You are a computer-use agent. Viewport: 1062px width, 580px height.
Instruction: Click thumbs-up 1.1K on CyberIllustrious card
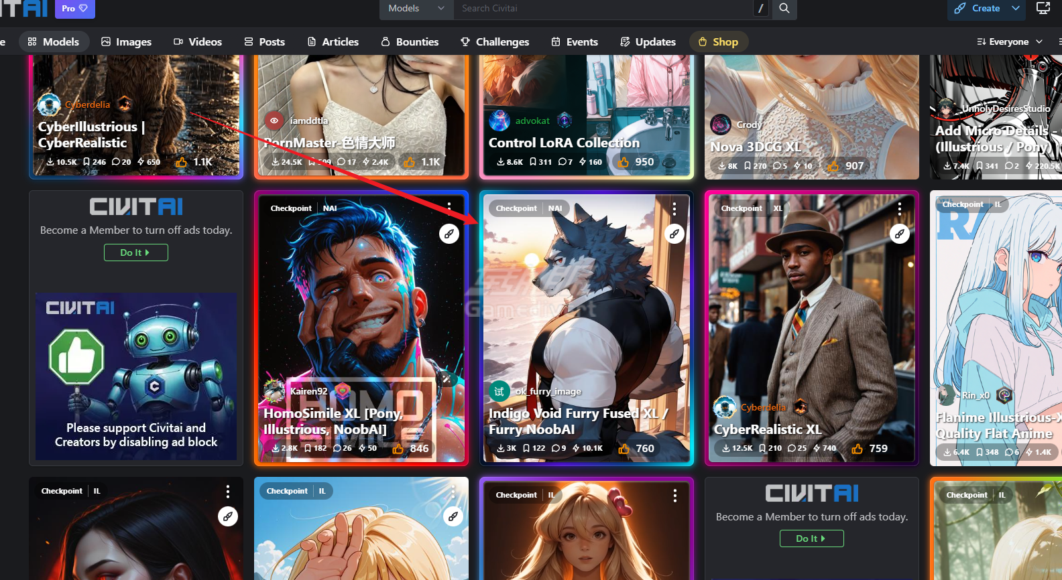pyautogui.click(x=194, y=162)
